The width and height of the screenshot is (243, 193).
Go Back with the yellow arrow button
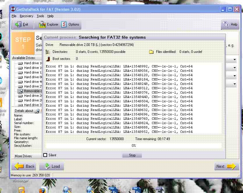pyautogui.click(x=24, y=166)
